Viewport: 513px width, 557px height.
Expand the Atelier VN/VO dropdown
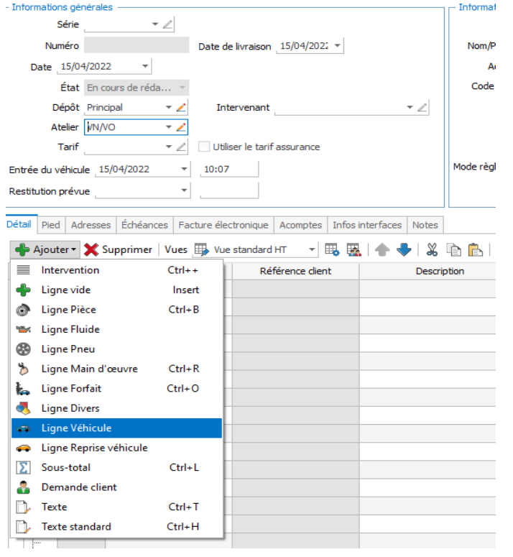tap(169, 127)
